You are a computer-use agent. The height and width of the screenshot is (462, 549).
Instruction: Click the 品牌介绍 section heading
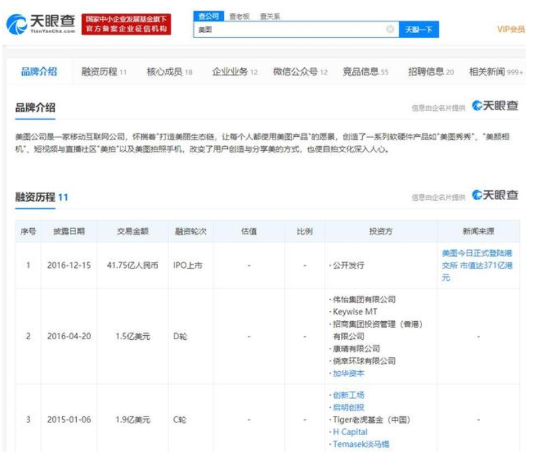point(35,108)
